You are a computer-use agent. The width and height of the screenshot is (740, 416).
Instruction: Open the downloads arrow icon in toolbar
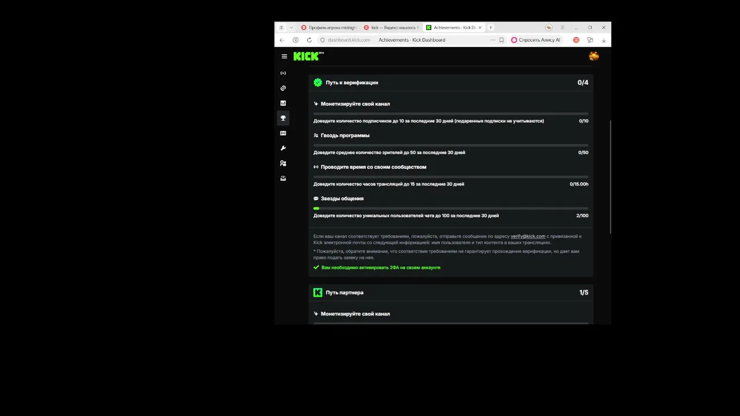pos(604,40)
